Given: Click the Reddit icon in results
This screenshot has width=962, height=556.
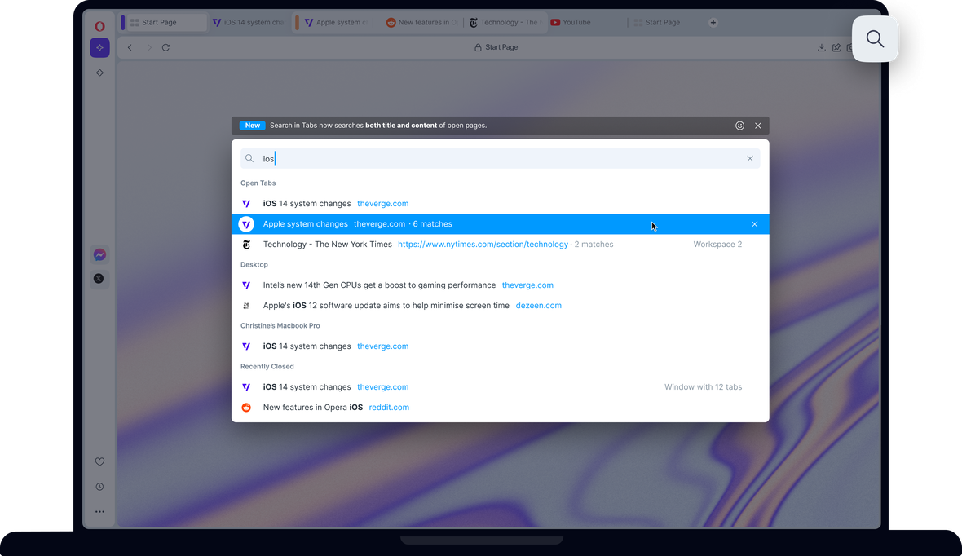Looking at the screenshot, I should click(x=246, y=408).
